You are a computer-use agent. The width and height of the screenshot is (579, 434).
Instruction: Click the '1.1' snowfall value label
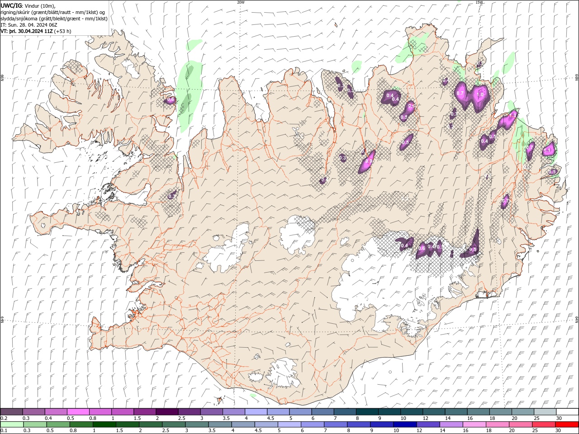click(547, 150)
